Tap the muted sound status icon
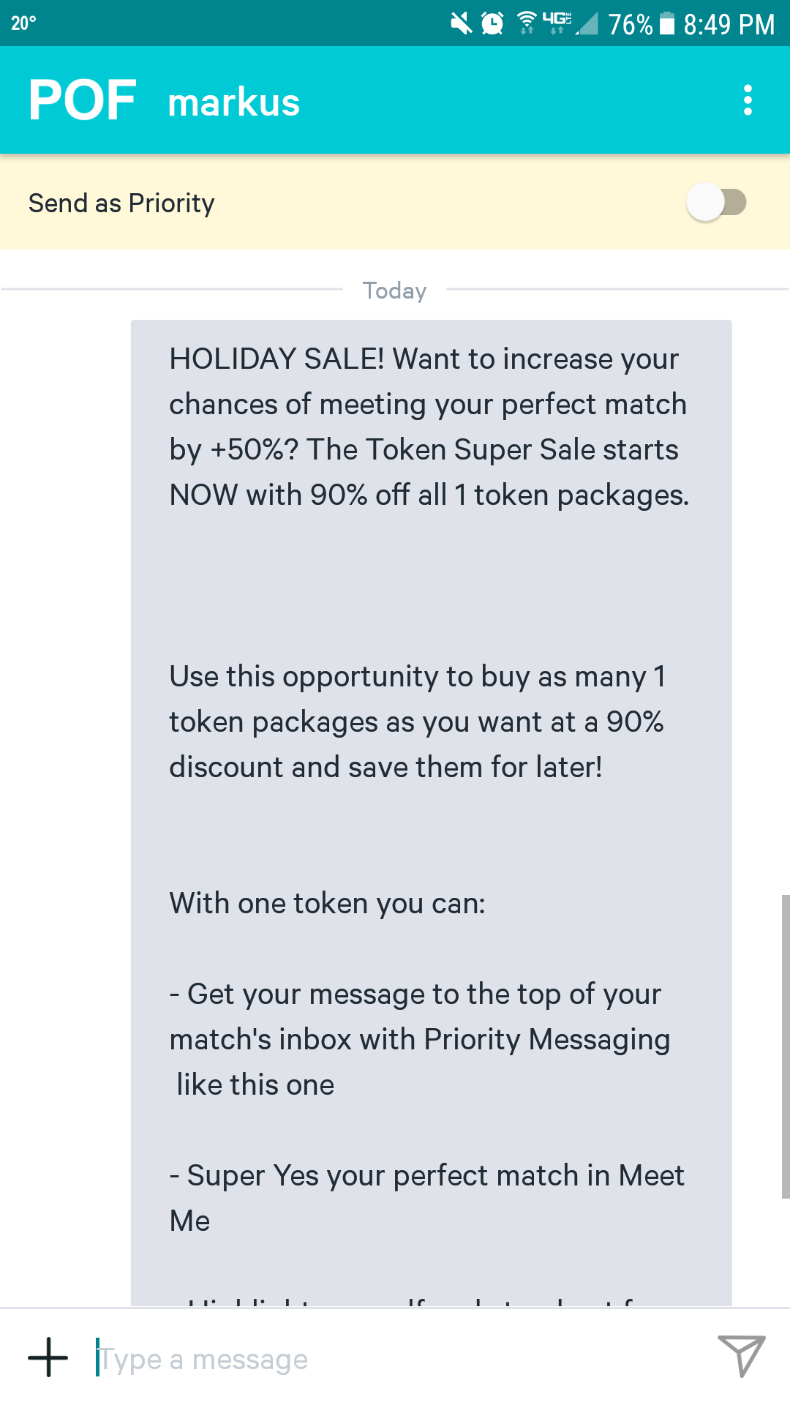 point(461,23)
